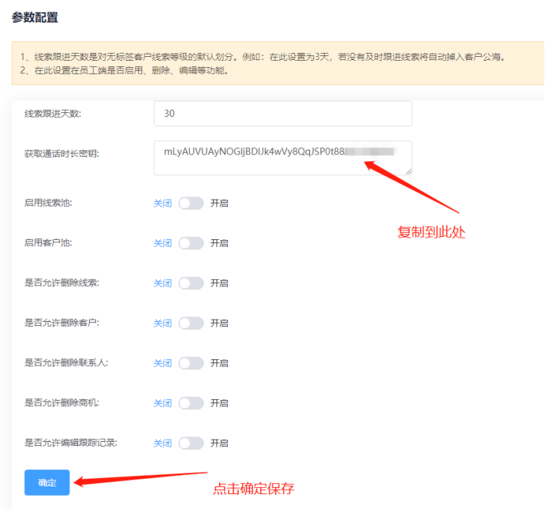Turn on the 是否允许删除客户 switch

(x=191, y=323)
